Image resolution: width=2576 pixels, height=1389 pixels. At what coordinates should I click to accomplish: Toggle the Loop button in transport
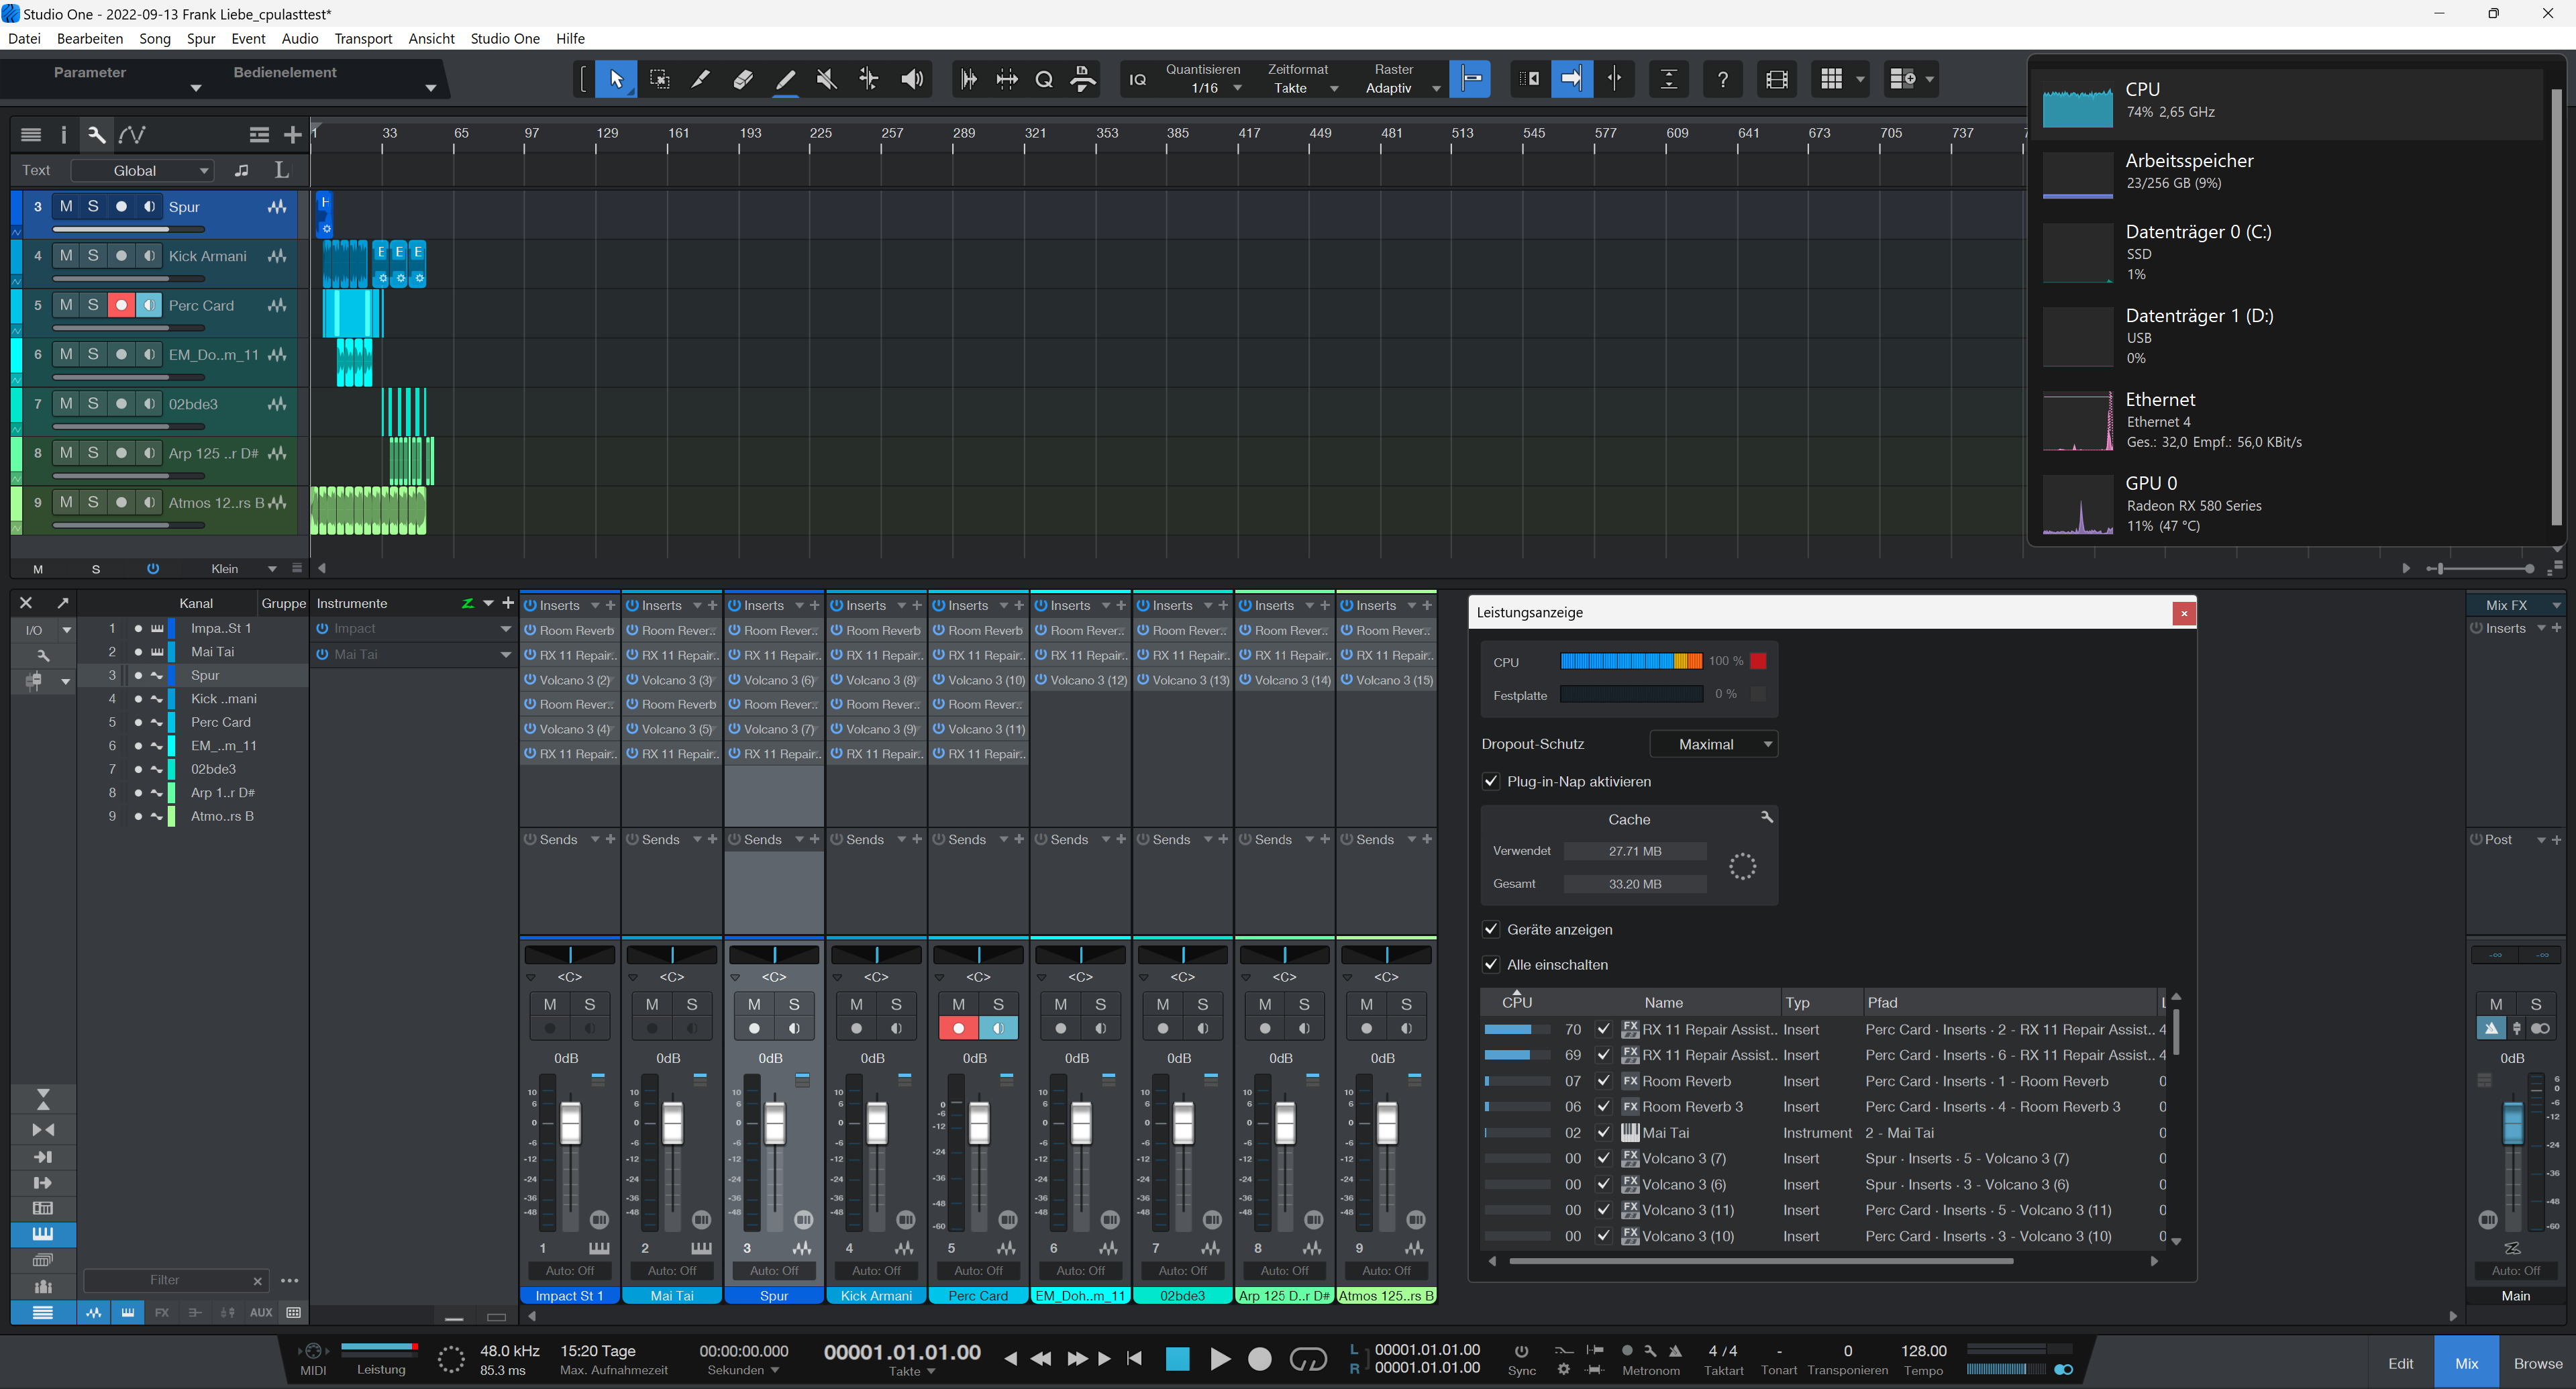[1307, 1359]
